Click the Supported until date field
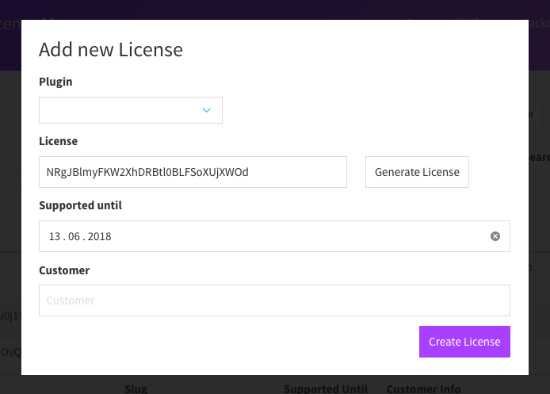The image size is (550, 394). coord(274,236)
